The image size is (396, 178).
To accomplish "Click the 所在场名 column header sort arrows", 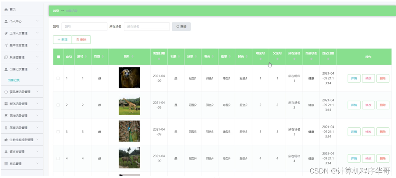I will pos(294,59).
